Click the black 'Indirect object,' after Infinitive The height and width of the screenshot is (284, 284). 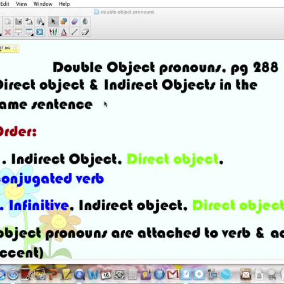(133, 206)
